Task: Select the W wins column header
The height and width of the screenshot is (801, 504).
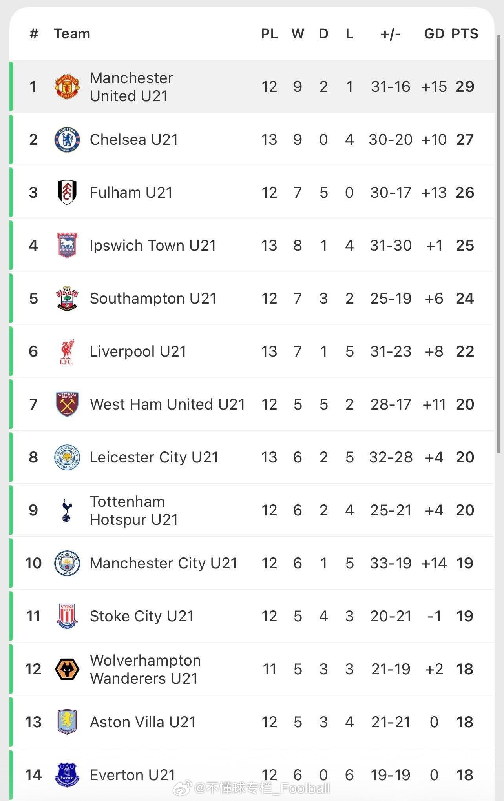Action: [x=298, y=34]
